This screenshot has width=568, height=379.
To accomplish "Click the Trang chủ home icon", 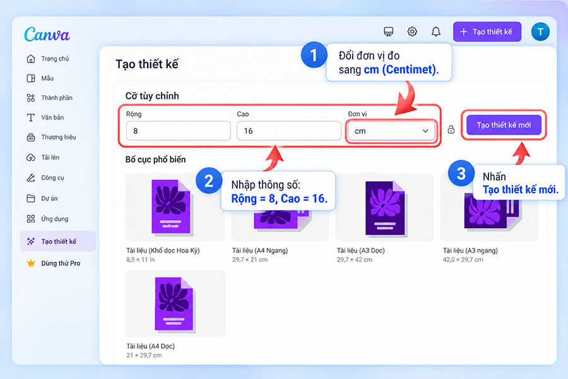I will (31, 59).
